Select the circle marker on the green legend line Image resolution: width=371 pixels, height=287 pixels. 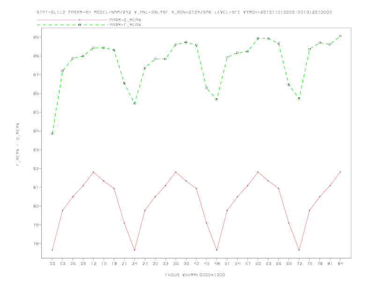pos(80,25)
